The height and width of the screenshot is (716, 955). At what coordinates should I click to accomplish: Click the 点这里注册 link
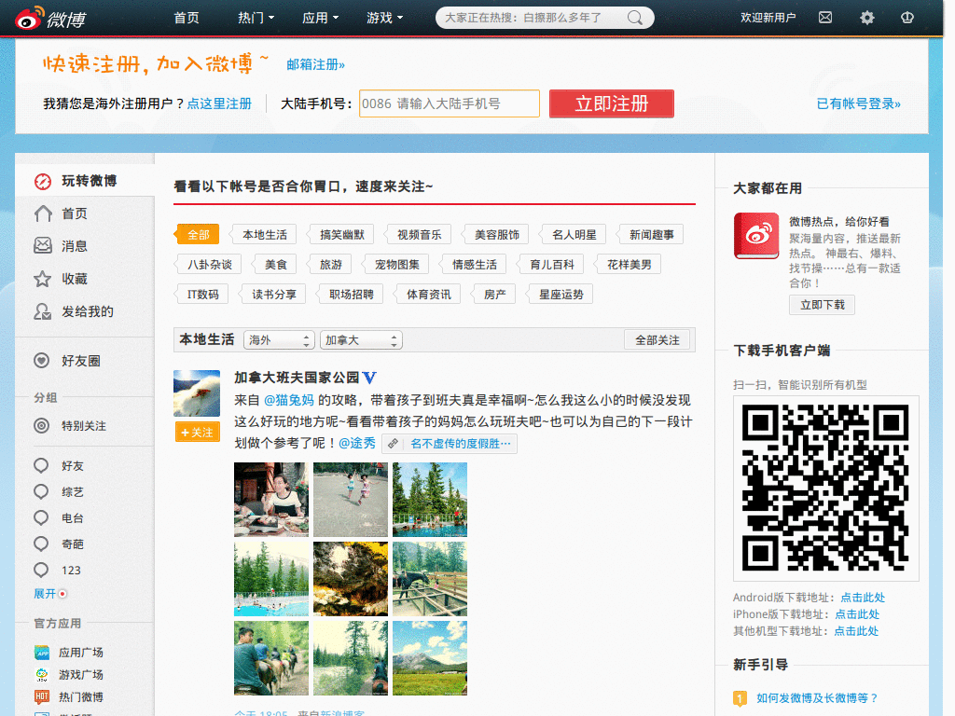point(219,103)
